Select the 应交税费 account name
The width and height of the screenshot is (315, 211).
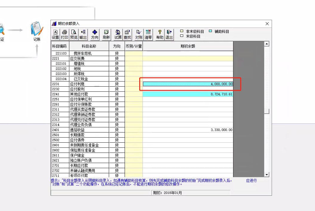pyautogui.click(x=77, y=58)
